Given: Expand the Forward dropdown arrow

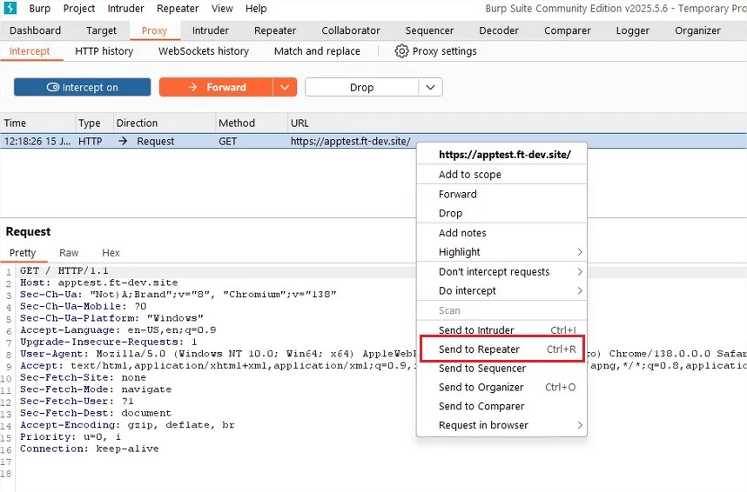Looking at the screenshot, I should coord(285,87).
